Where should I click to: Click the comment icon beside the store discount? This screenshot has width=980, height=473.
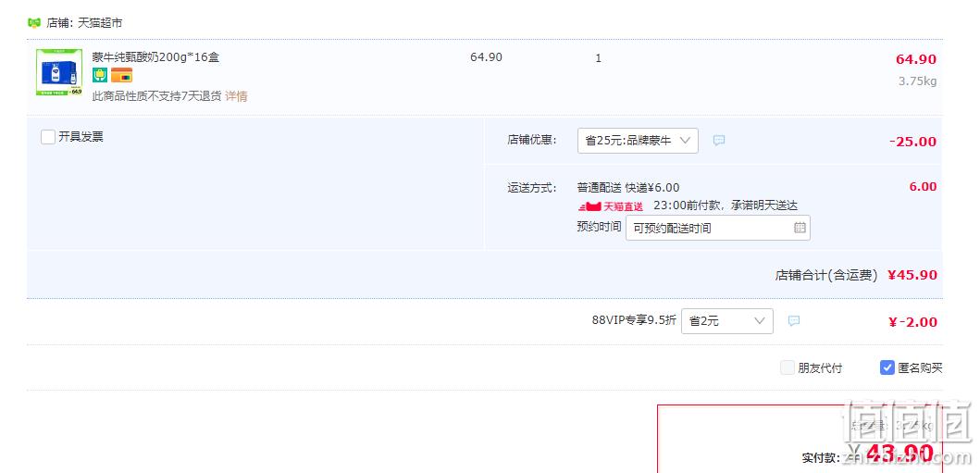click(x=719, y=141)
